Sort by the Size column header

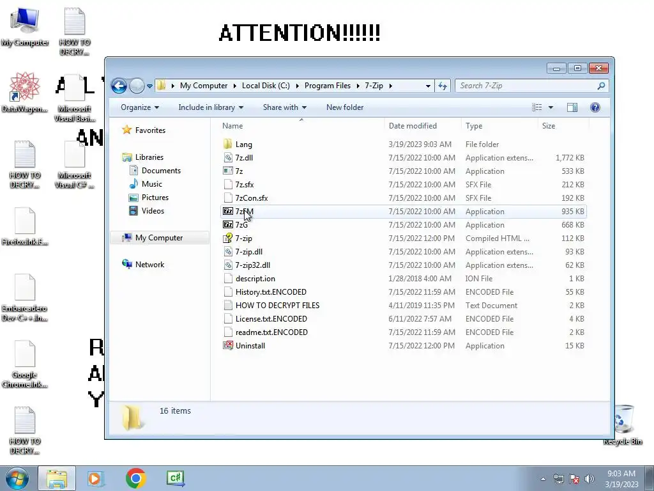pyautogui.click(x=549, y=126)
